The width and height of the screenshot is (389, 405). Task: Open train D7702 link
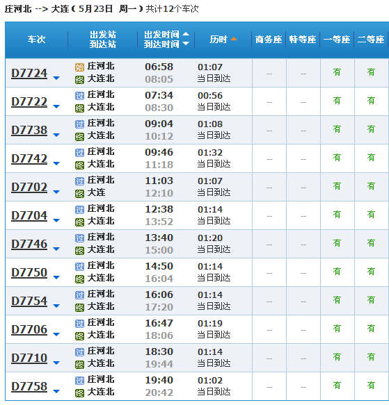[29, 188]
